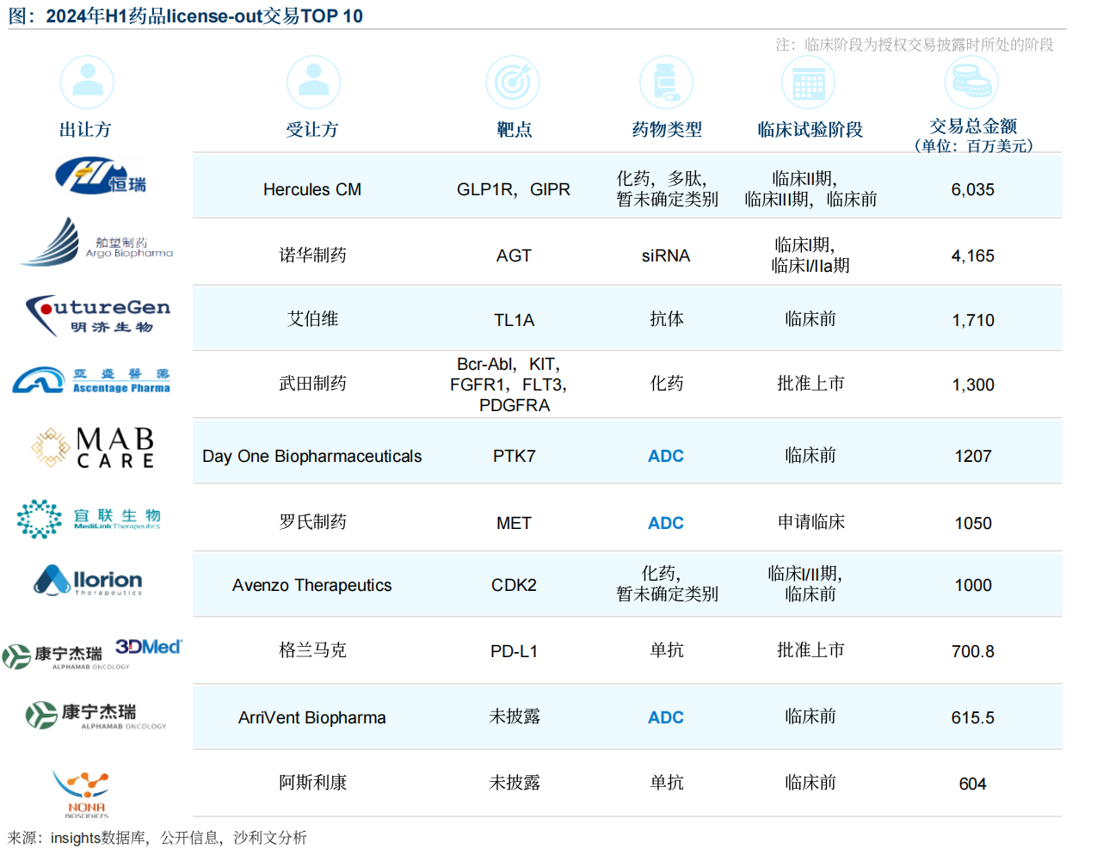Image resolution: width=1097 pixels, height=855 pixels.
Task: Click the PD-L1 target cell
Action: (x=514, y=651)
